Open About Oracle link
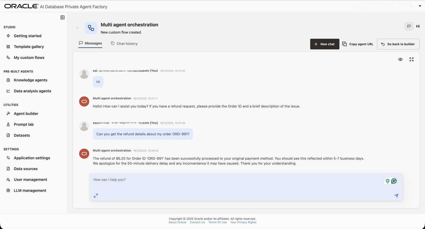 point(177,222)
